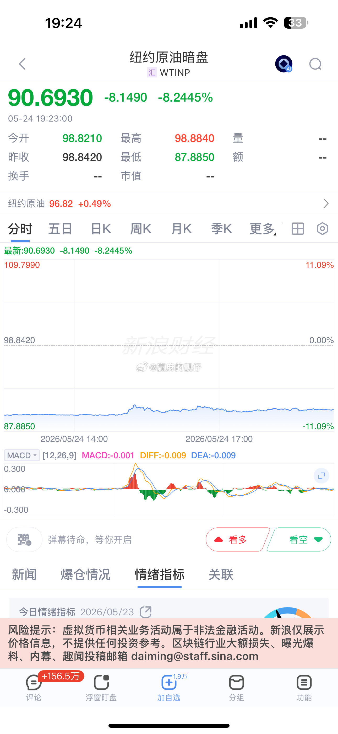The width and height of the screenshot is (338, 734).
Task: Tap the +156.5万 comment count badge
Action: (x=61, y=676)
